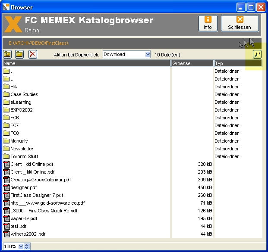This screenshot has height=252, width=268.
Task: Open the Download action dropdown
Action: 148,54
